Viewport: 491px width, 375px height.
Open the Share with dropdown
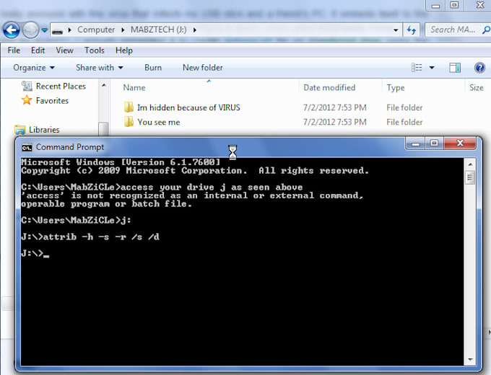(99, 68)
